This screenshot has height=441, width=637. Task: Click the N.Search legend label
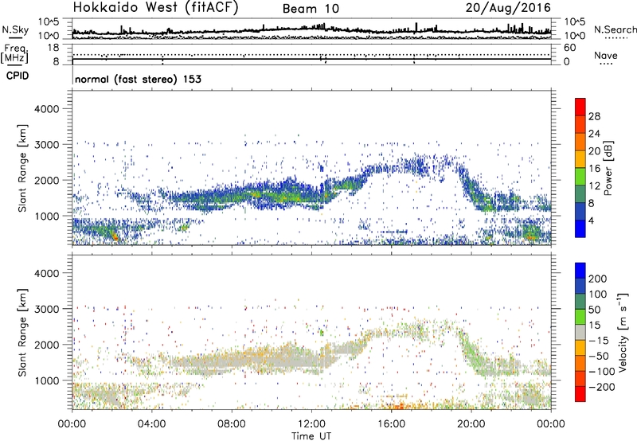pyautogui.click(x=615, y=29)
